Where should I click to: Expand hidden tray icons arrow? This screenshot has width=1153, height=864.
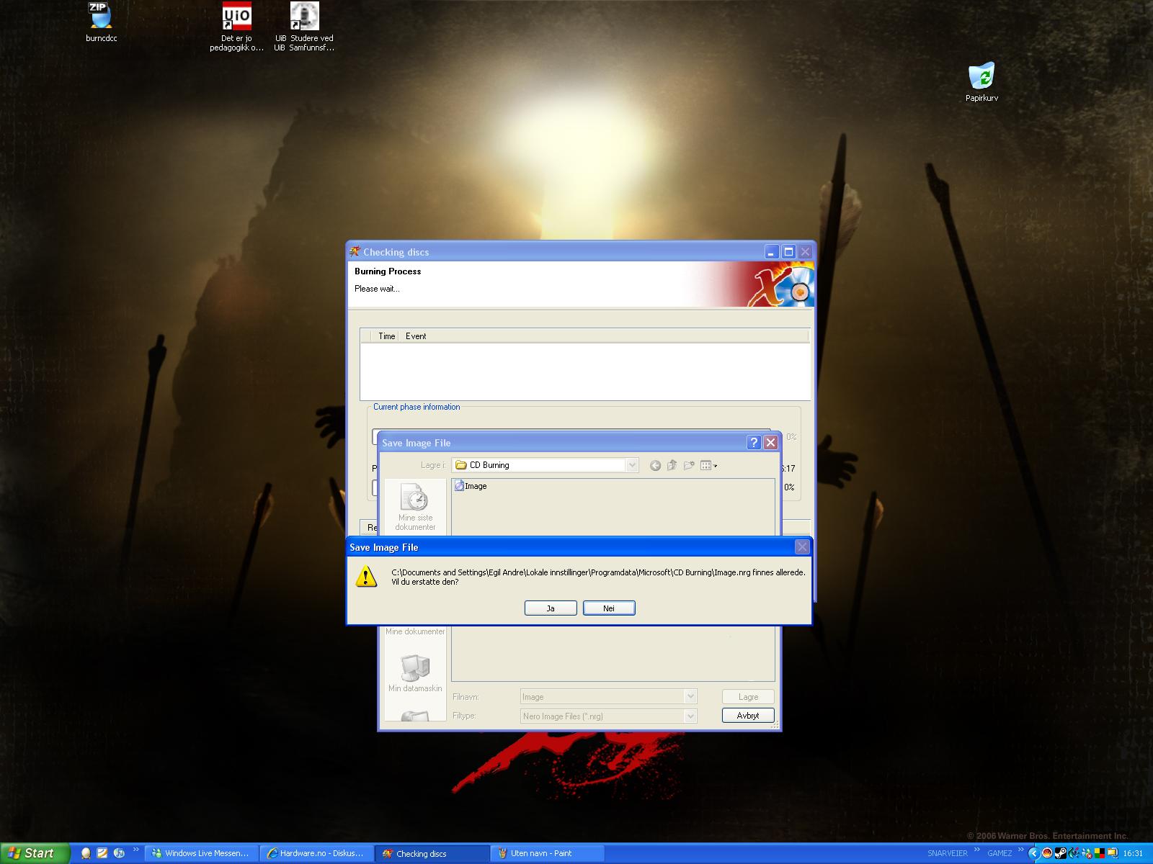click(1034, 853)
